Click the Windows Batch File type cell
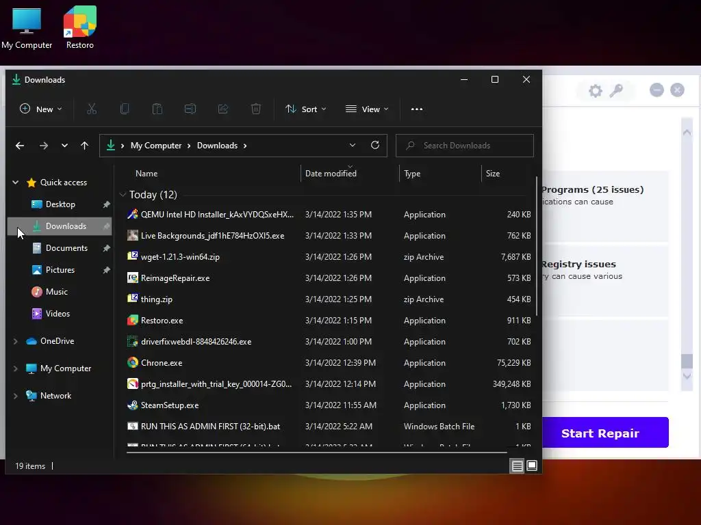Screen dimensions: 701x525 [439, 427]
